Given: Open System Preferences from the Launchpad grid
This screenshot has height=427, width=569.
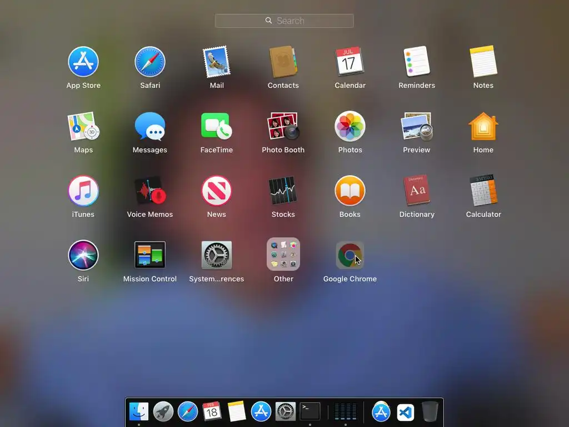Looking at the screenshot, I should 217,255.
